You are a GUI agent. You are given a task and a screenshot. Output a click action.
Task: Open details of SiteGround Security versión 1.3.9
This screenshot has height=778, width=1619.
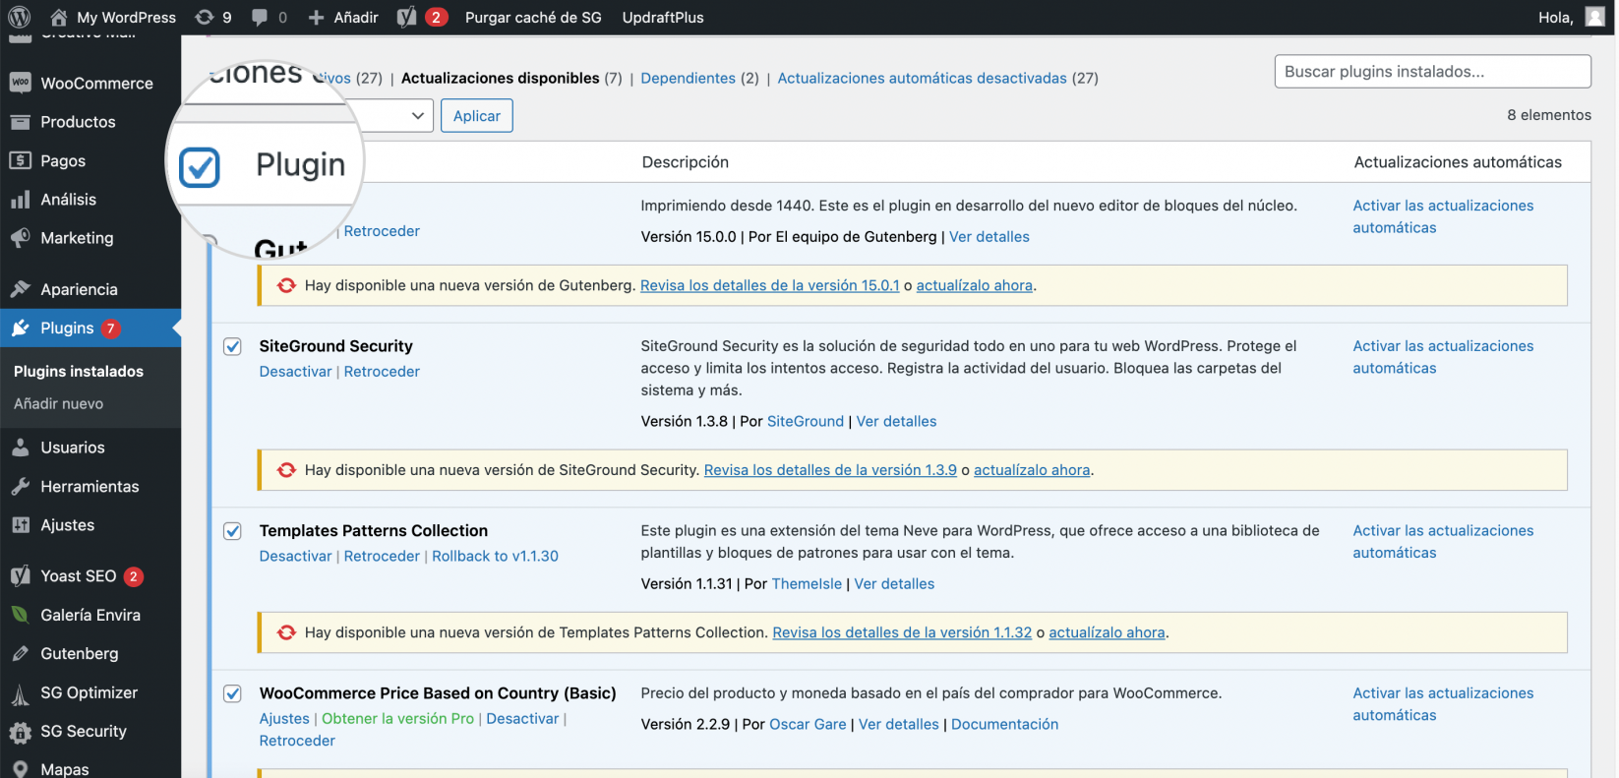click(830, 470)
